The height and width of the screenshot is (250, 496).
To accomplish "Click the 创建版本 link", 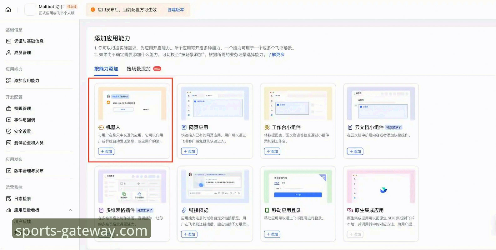I will tap(176, 10).
